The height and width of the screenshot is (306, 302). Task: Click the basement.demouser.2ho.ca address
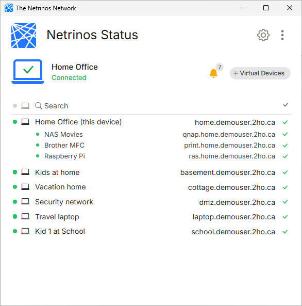click(228, 172)
